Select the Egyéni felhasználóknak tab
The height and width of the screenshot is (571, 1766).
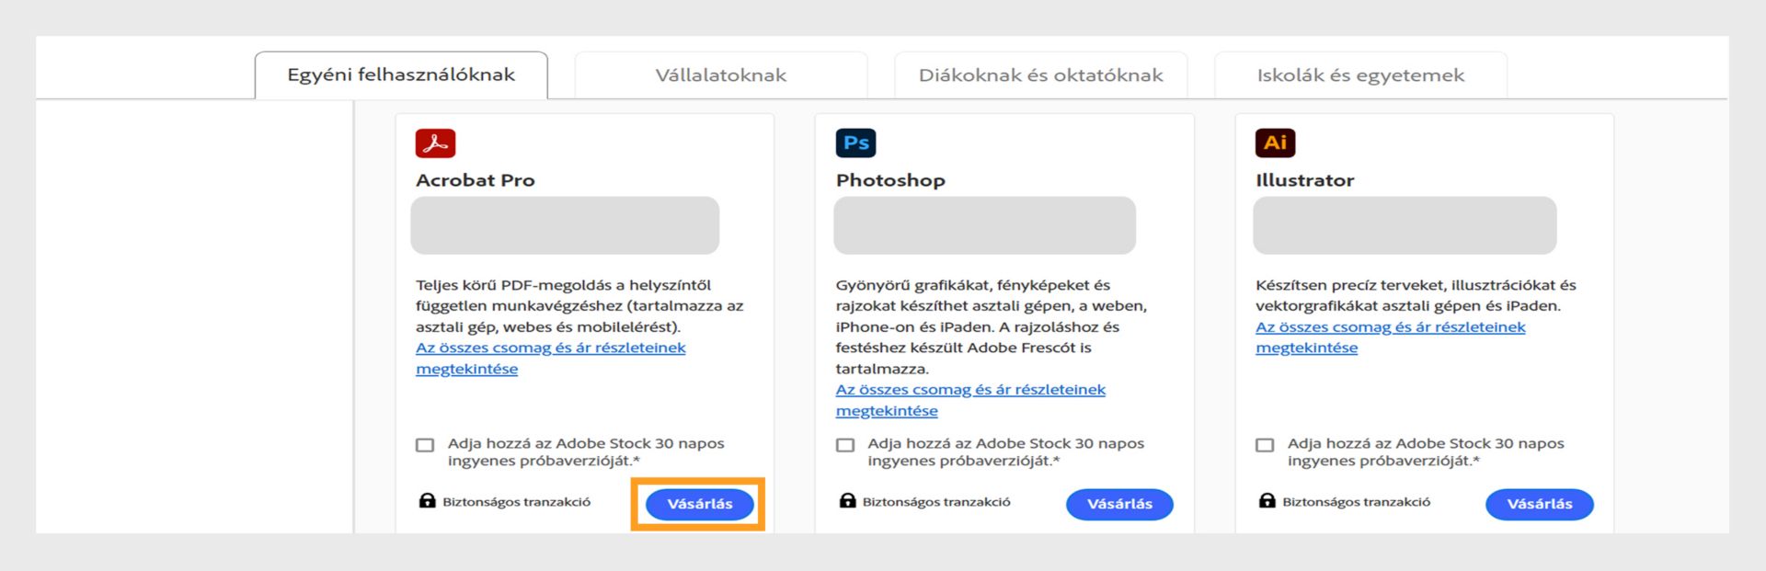[x=401, y=75]
